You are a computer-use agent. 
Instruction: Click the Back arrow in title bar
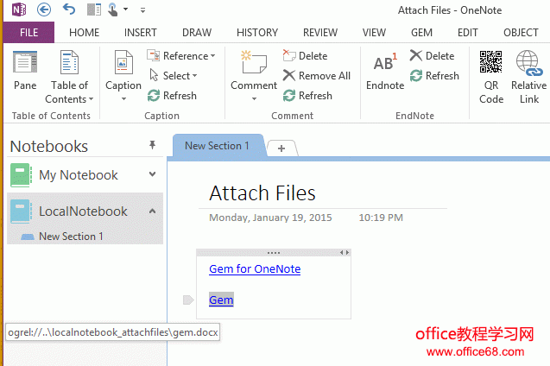click(x=44, y=9)
